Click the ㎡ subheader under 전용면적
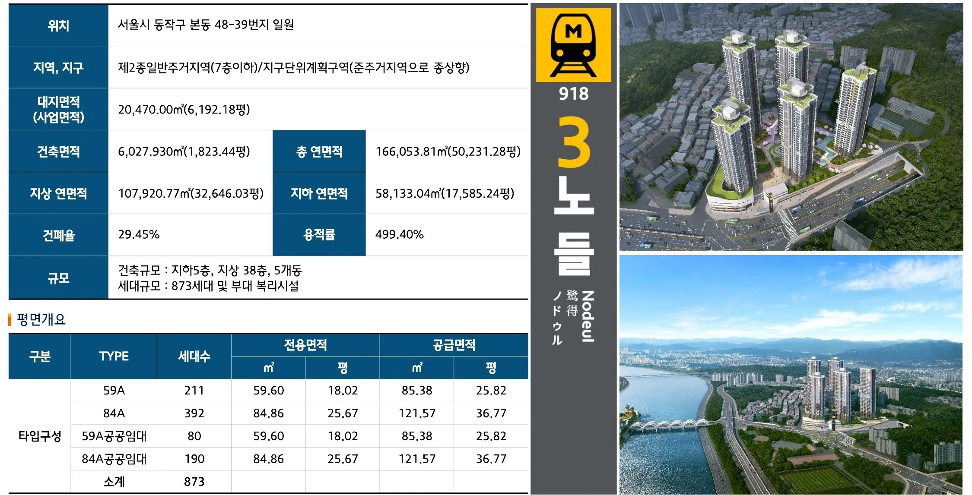972x495 pixels. click(x=268, y=368)
